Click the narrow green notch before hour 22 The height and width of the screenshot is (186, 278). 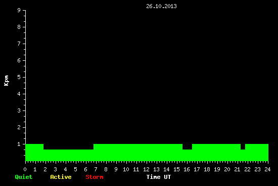click(x=243, y=155)
